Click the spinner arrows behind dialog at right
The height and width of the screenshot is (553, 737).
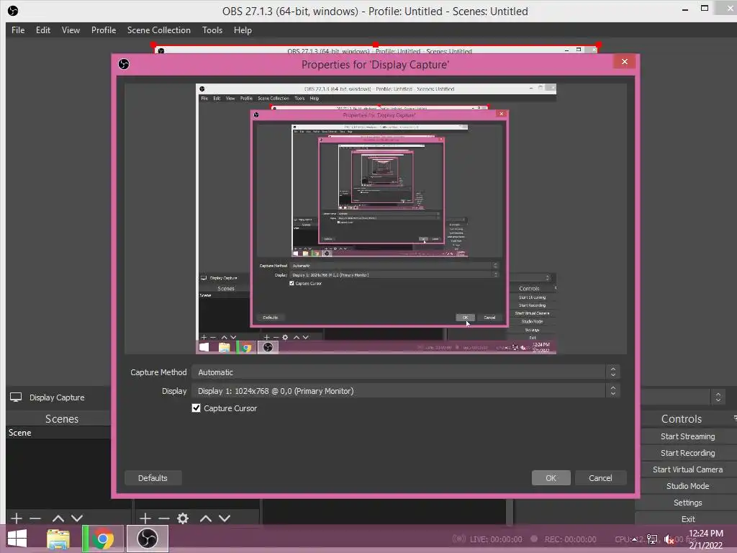point(718,397)
